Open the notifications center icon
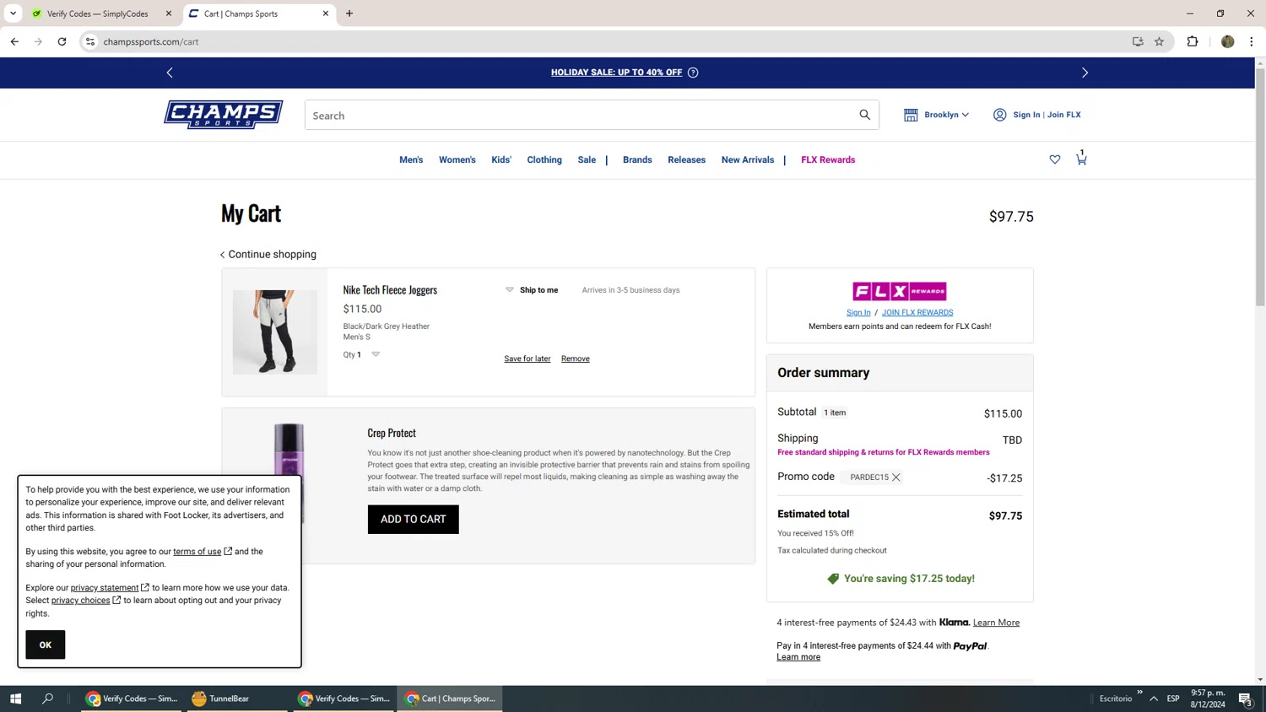1266x712 pixels. (1245, 699)
